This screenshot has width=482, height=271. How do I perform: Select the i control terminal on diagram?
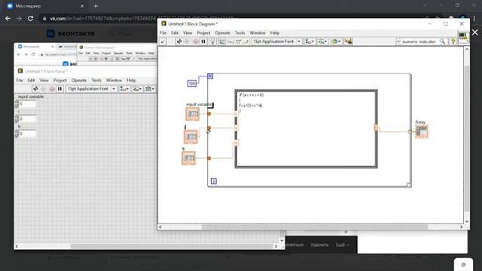[191, 137]
